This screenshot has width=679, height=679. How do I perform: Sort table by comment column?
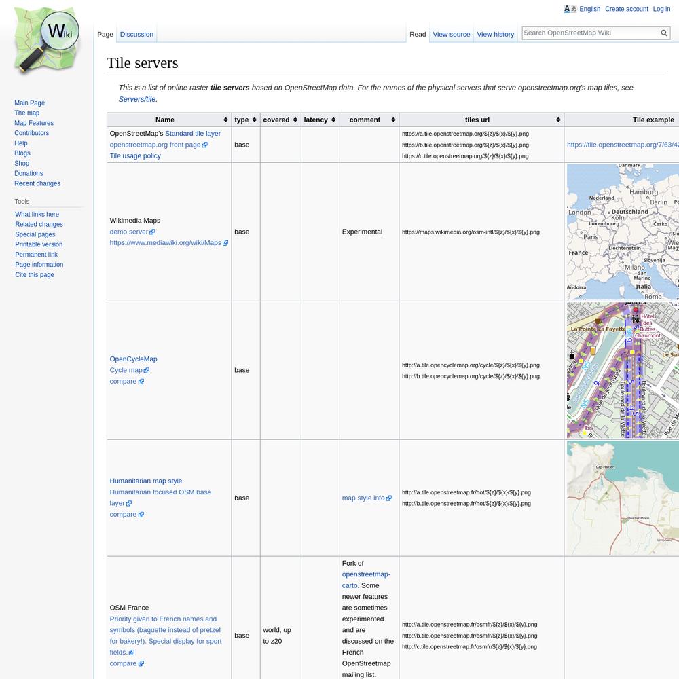[369, 120]
